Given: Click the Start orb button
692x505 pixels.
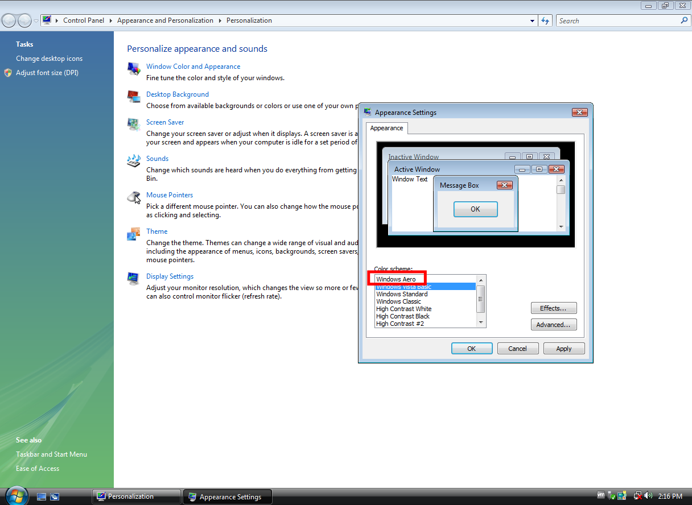Looking at the screenshot, I should click(x=16, y=496).
